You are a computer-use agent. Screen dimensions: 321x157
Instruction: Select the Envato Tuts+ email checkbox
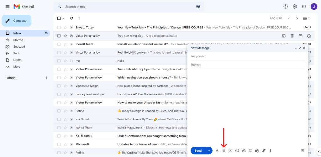point(59,28)
